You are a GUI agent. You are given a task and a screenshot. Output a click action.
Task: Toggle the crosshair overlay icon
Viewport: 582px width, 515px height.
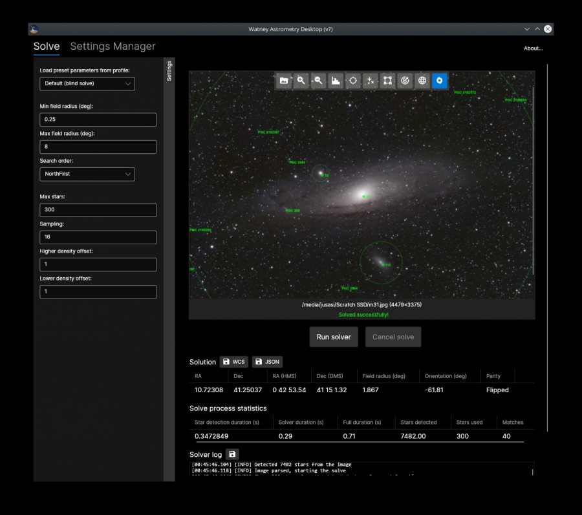(353, 81)
